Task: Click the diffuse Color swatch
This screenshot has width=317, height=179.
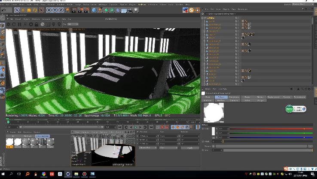Action: 213,131
